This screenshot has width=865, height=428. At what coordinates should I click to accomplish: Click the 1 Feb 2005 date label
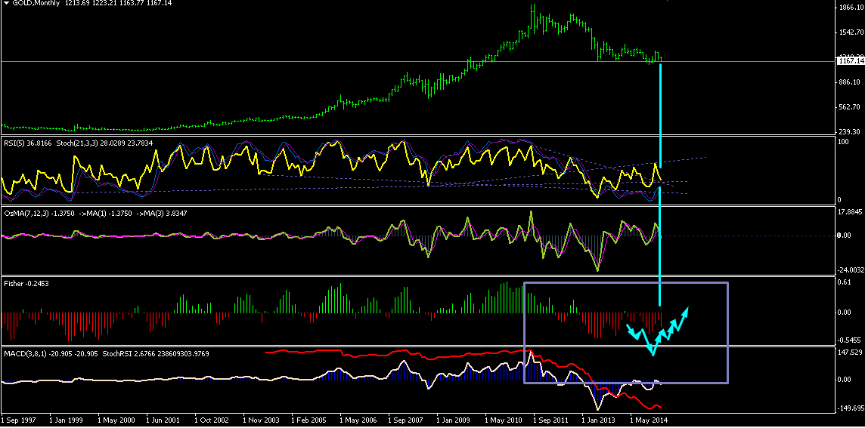pyautogui.click(x=309, y=420)
